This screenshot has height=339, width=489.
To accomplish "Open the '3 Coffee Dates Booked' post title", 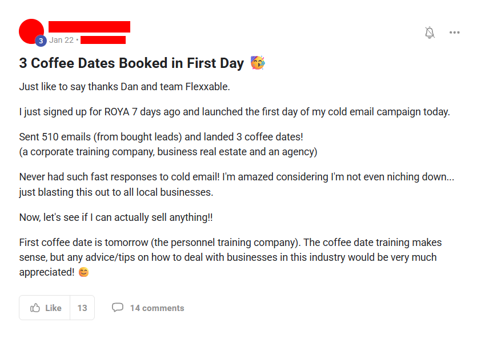I will (x=131, y=63).
